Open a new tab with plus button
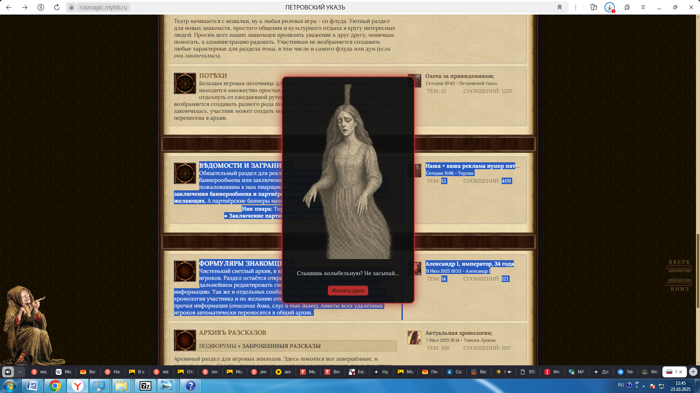The image size is (700, 393). pos(693,372)
